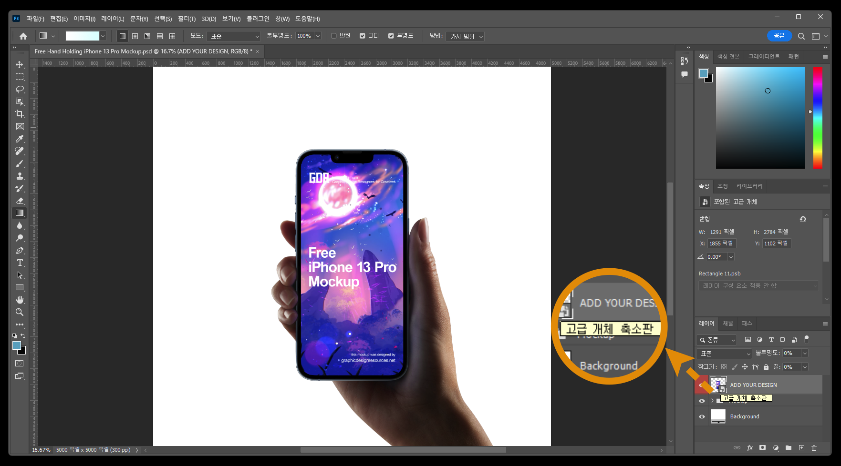This screenshot has height=466, width=841.
Task: Create new adjustment layer icon
Action: tap(776, 448)
